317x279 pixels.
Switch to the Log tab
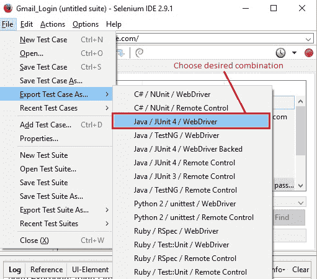[x=15, y=270]
